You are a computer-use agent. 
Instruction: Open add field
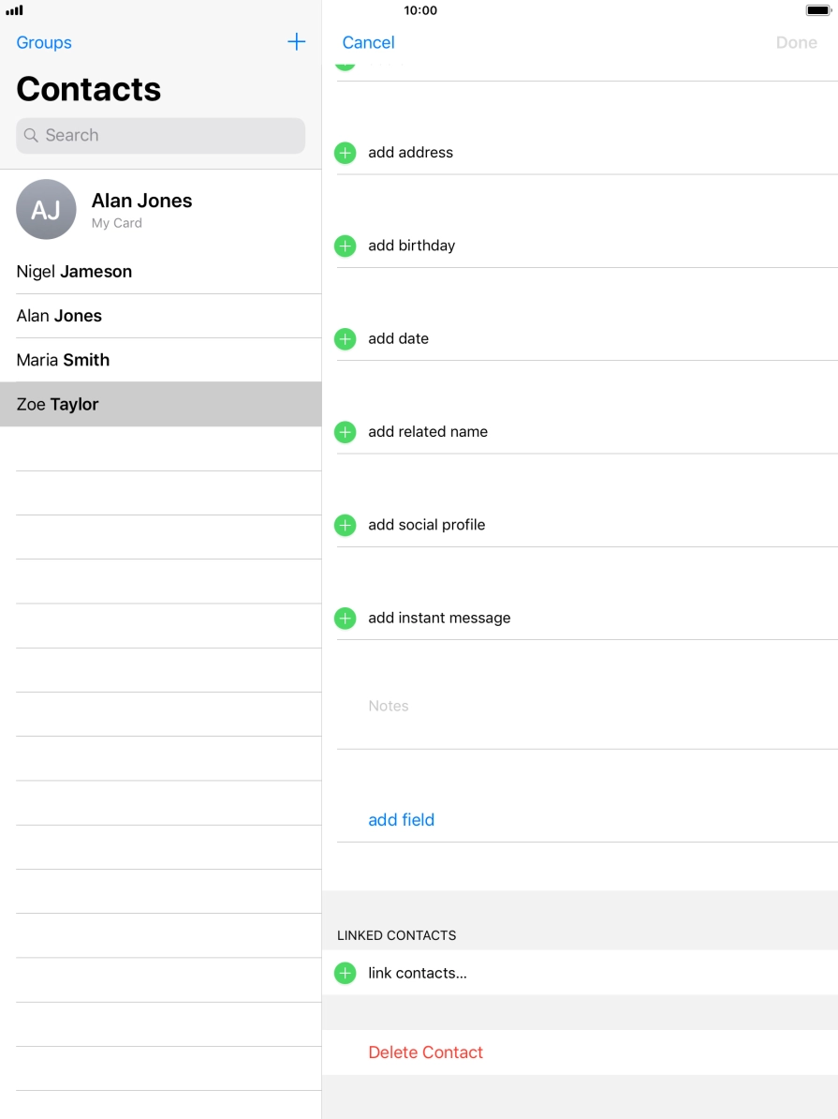(402, 819)
